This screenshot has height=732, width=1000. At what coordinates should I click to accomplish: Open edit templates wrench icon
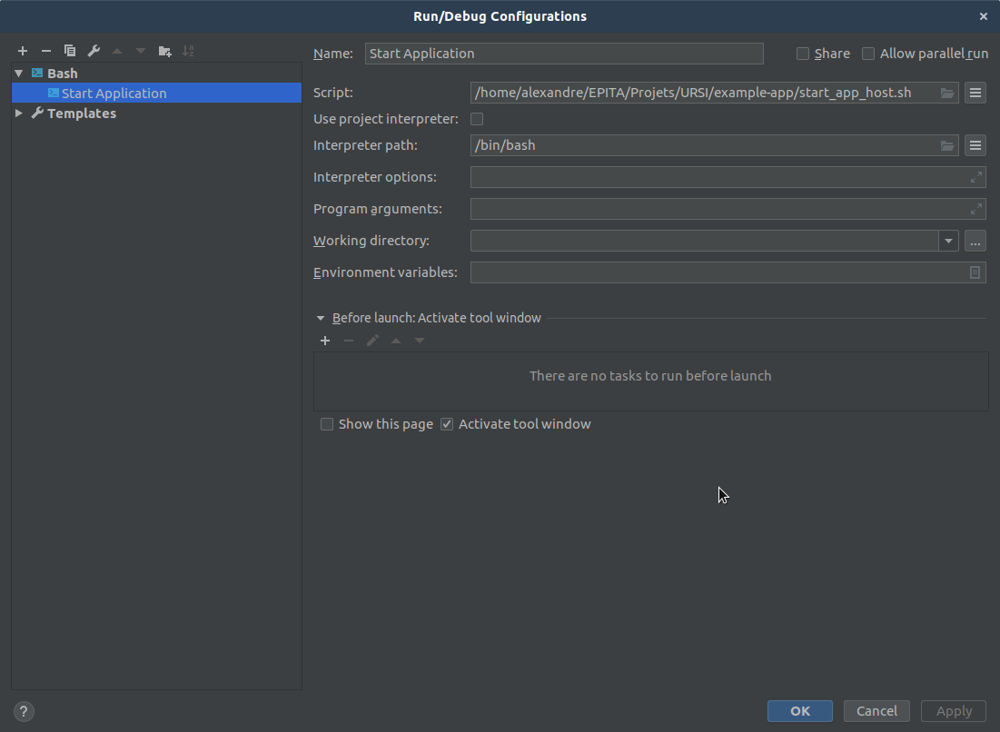94,51
